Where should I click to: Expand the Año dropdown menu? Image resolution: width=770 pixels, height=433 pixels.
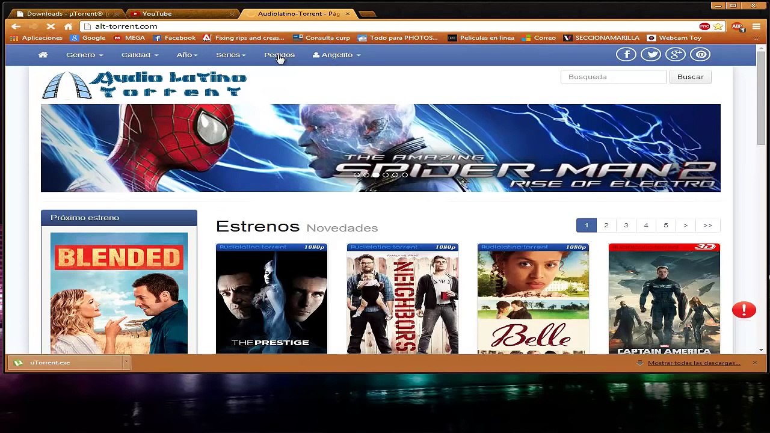pyautogui.click(x=187, y=55)
